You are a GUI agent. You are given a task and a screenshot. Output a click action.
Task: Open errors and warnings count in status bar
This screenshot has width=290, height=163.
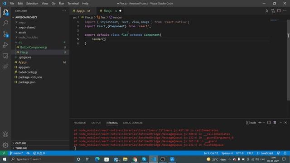point(39,153)
